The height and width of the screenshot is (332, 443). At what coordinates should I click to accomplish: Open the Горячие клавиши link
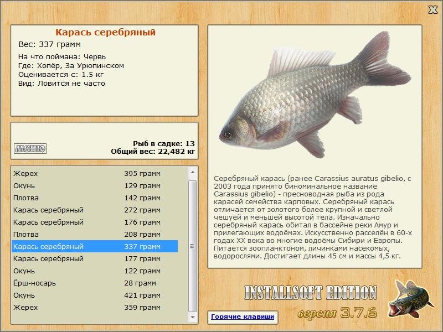click(x=243, y=317)
